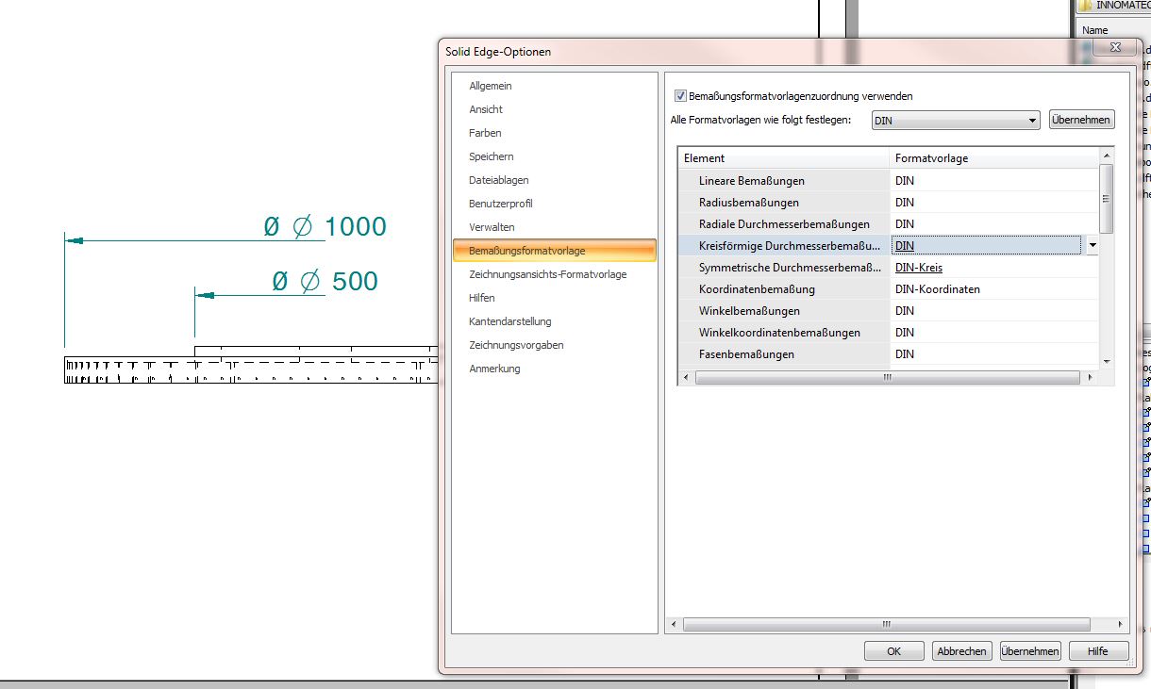This screenshot has width=1151, height=689.
Task: Switch to the Hilfen page
Action: [482, 298]
